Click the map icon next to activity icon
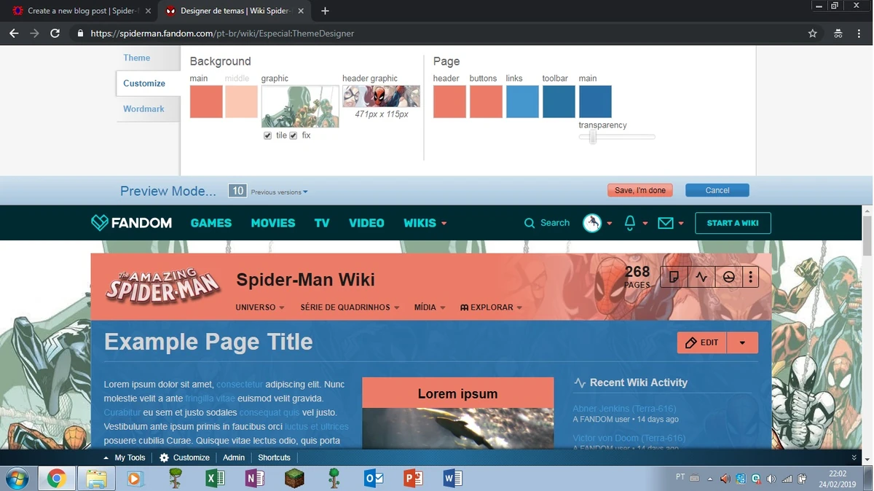 click(x=728, y=277)
